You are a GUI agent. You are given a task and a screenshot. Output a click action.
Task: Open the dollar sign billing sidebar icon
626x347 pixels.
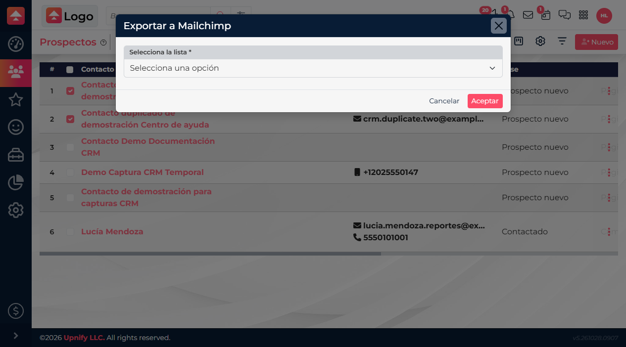point(16,311)
